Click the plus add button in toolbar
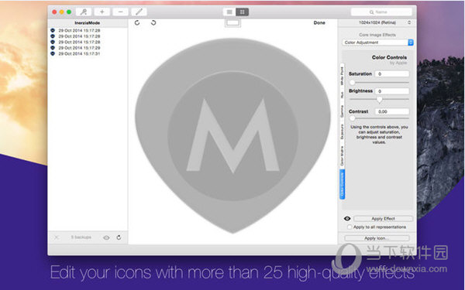465x290 pixels. coord(102,12)
